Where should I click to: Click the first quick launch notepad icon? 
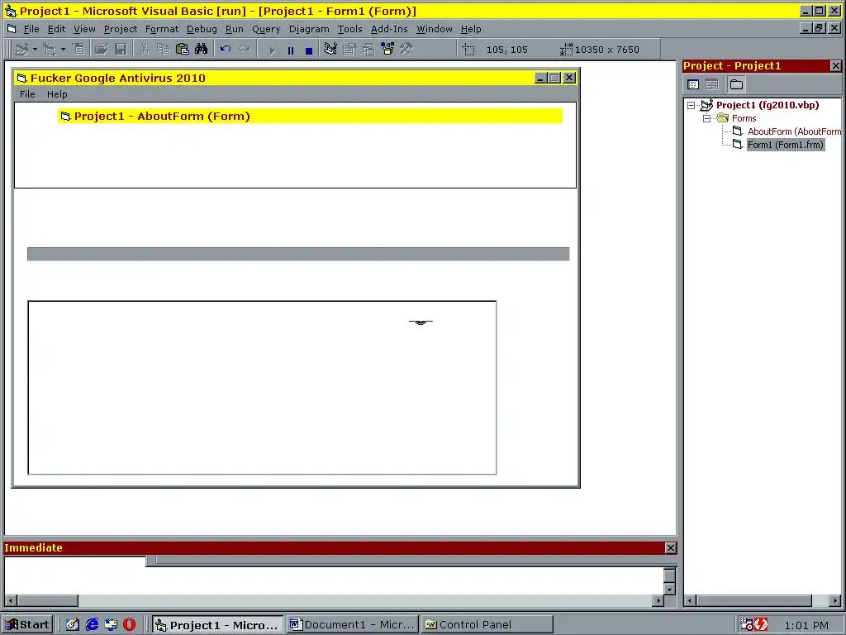pos(73,625)
